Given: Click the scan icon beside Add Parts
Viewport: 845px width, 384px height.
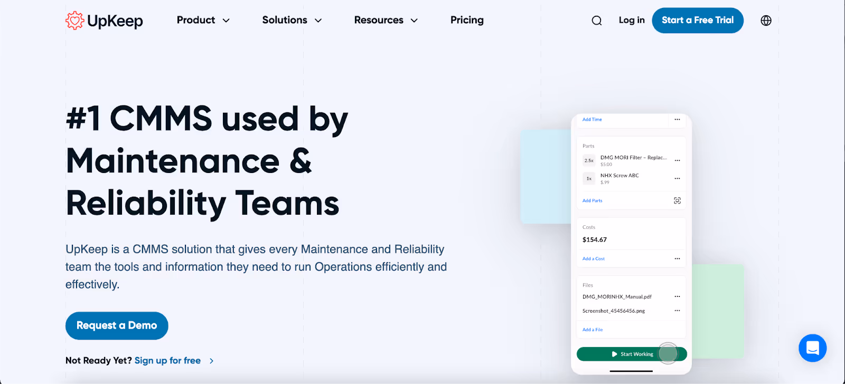Looking at the screenshot, I should pyautogui.click(x=677, y=200).
